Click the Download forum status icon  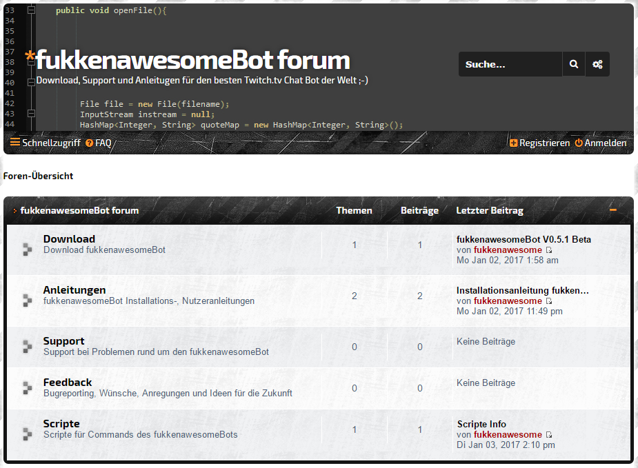[x=27, y=250]
